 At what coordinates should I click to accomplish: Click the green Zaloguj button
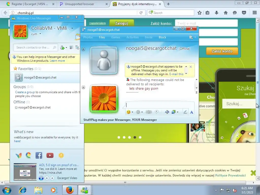[122, 23]
